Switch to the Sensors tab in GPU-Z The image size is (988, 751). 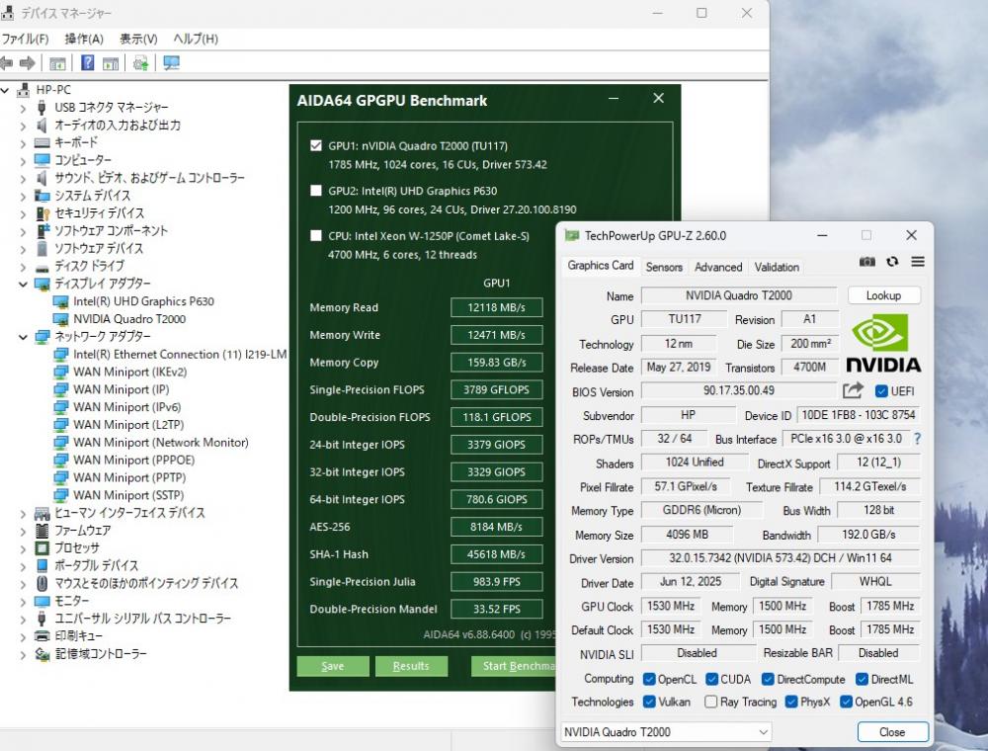(x=664, y=267)
